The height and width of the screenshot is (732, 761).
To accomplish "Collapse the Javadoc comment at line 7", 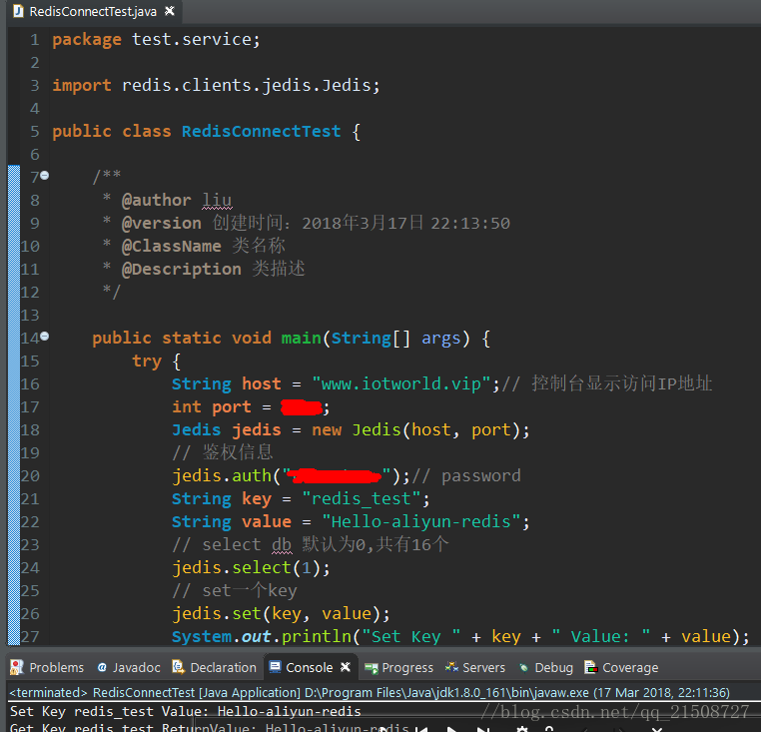I will [x=45, y=175].
